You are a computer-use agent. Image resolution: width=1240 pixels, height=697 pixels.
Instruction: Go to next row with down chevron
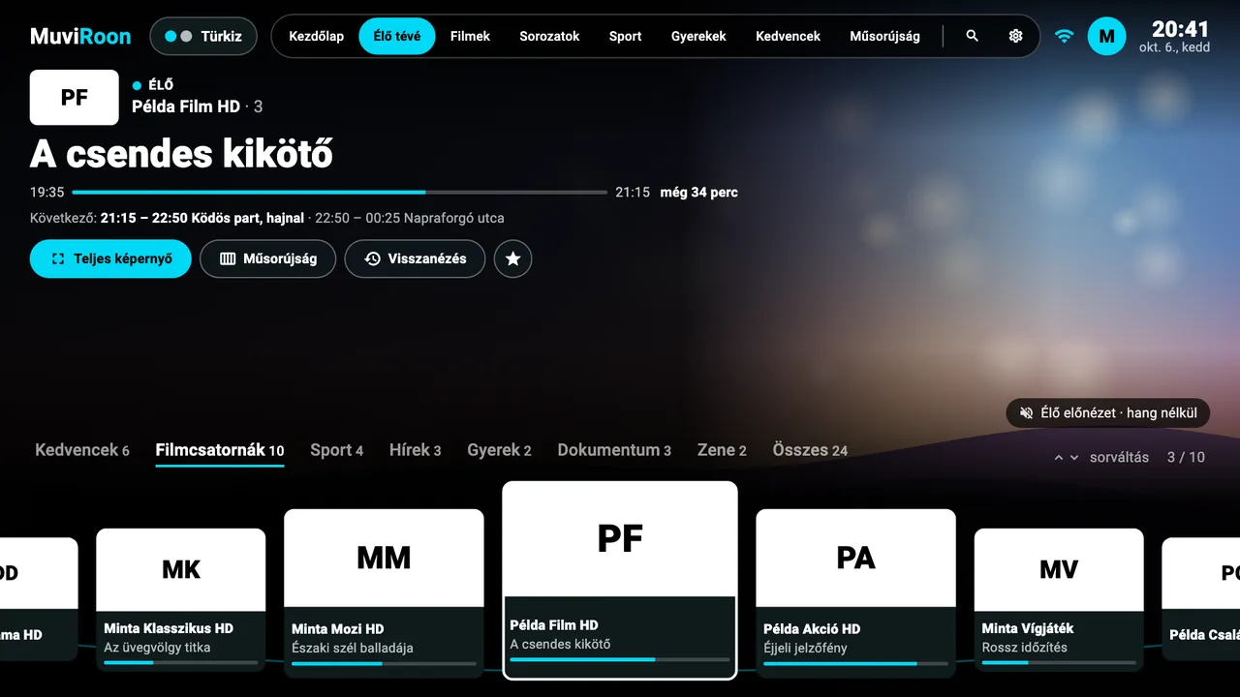click(1073, 458)
